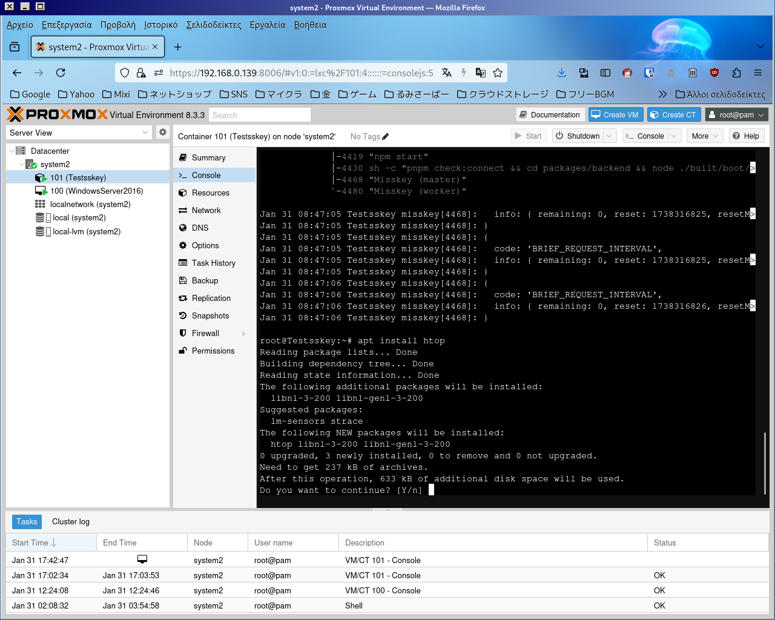The width and height of the screenshot is (775, 620).
Task: Open the Firefox downloads panel
Action: (x=562, y=73)
